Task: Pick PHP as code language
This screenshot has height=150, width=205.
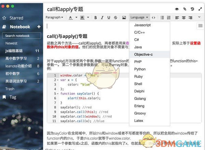Action: [x=150, y=62]
